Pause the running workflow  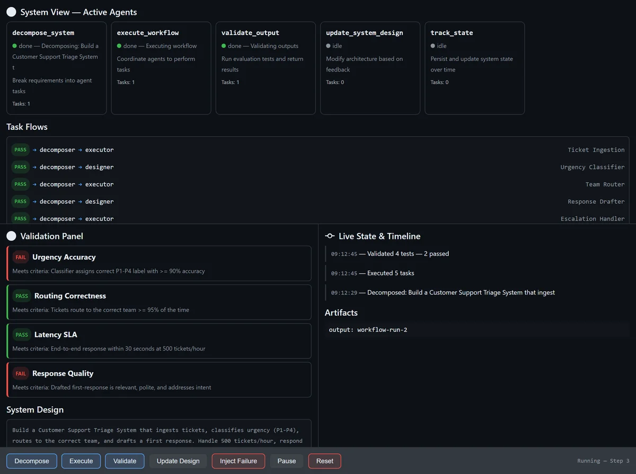coord(287,461)
